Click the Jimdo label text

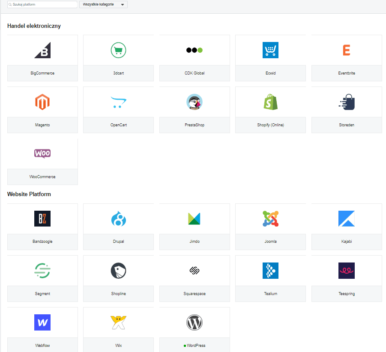click(194, 242)
